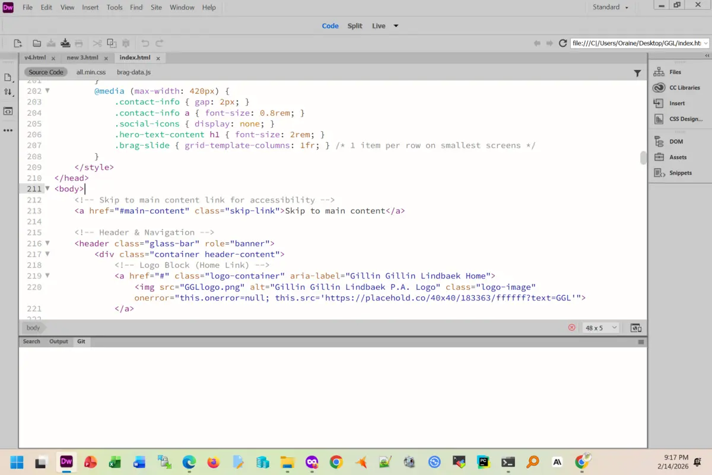Open the Snippets panel
The height and width of the screenshot is (475, 712).
coord(681,173)
